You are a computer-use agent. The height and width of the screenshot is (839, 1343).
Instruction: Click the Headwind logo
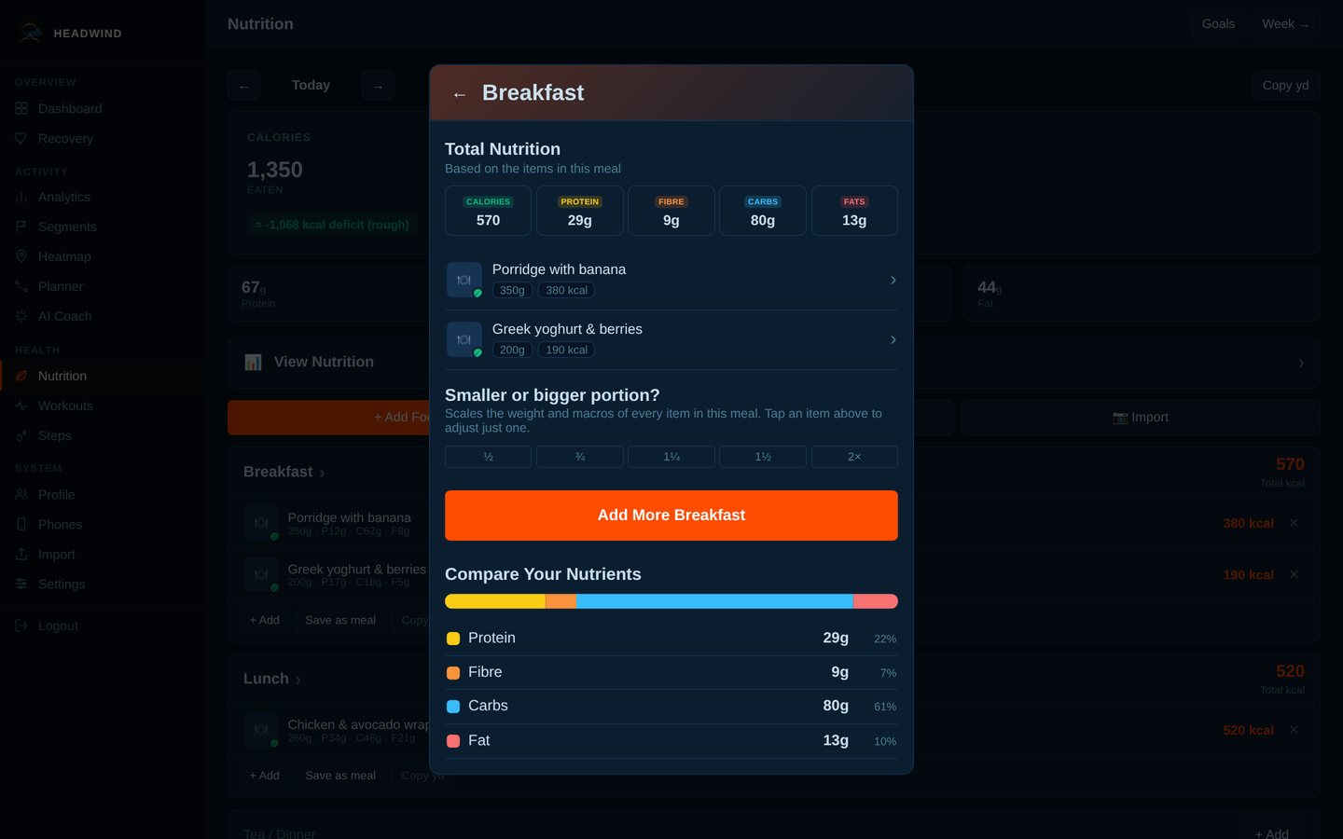[x=30, y=34]
